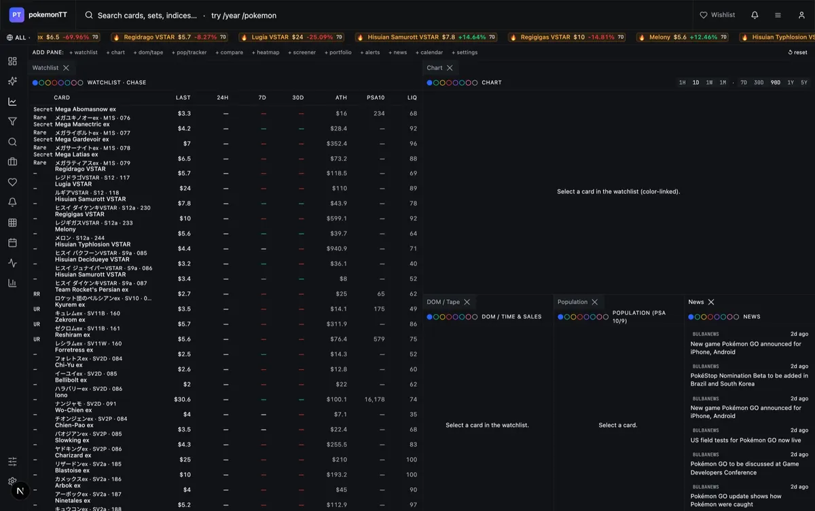Open the Wishlist button in header

click(717, 15)
